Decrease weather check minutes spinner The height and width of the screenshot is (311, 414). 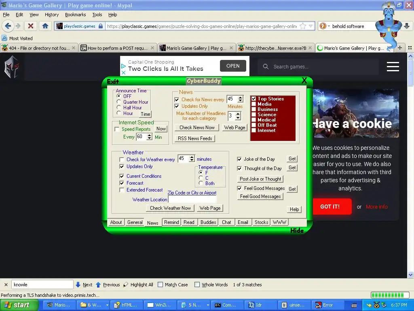pos(192,160)
